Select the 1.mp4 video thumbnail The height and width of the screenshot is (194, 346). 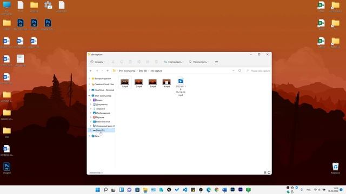pyautogui.click(x=125, y=82)
